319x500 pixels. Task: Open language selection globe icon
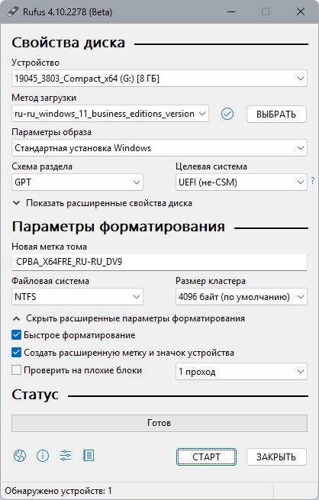tap(20, 456)
